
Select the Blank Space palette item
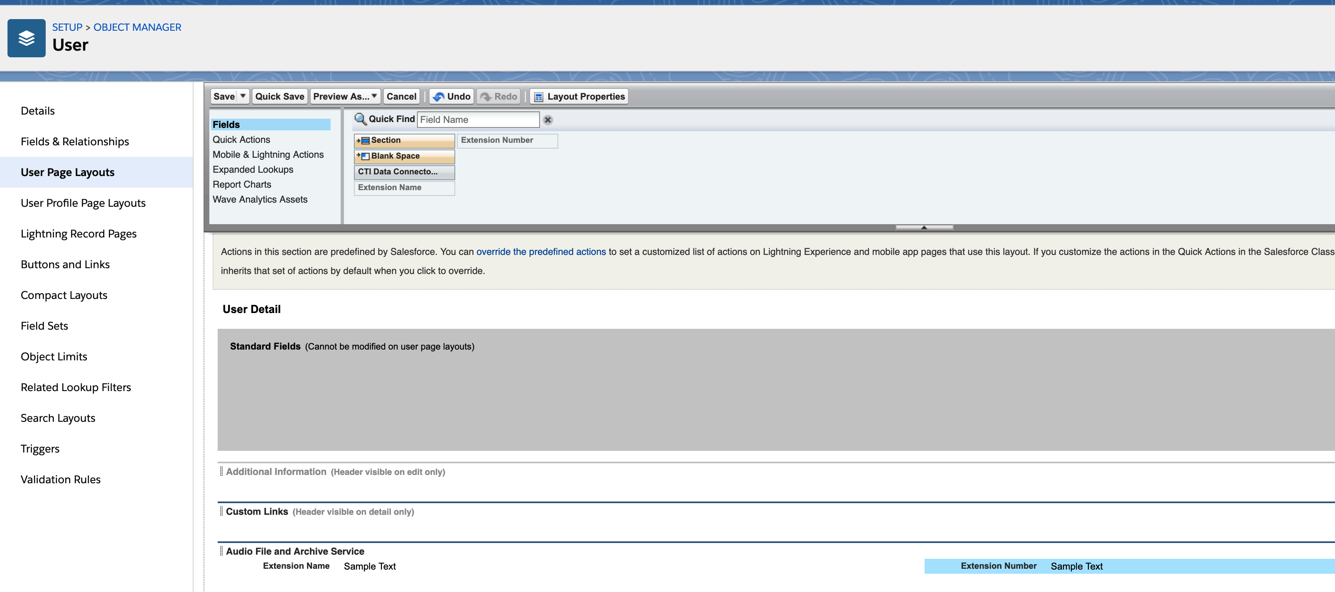click(404, 156)
